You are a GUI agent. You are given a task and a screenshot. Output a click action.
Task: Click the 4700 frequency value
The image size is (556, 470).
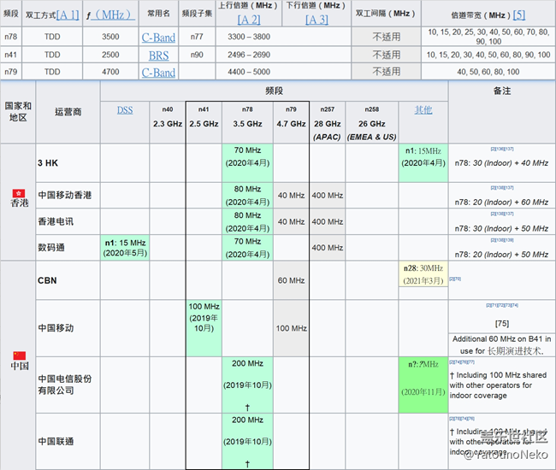[x=110, y=72]
